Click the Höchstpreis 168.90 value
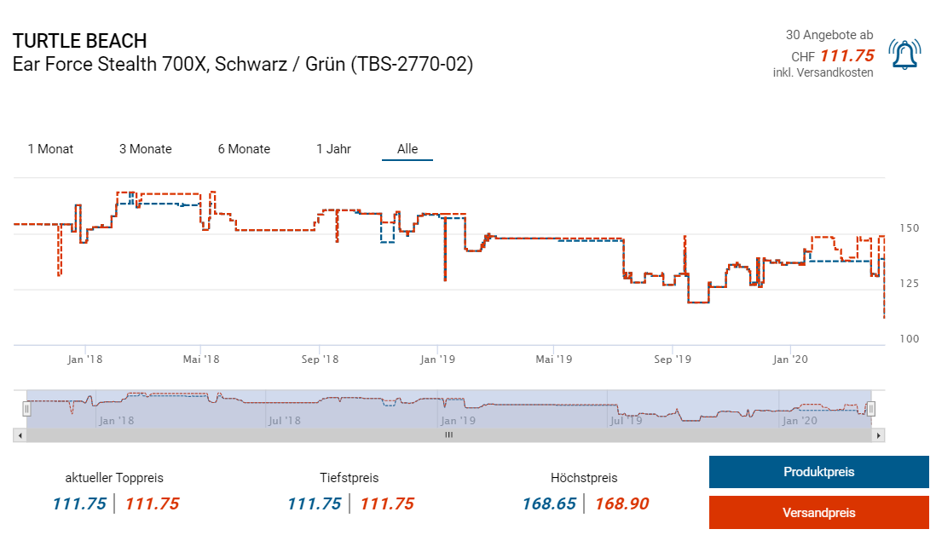 pos(621,503)
